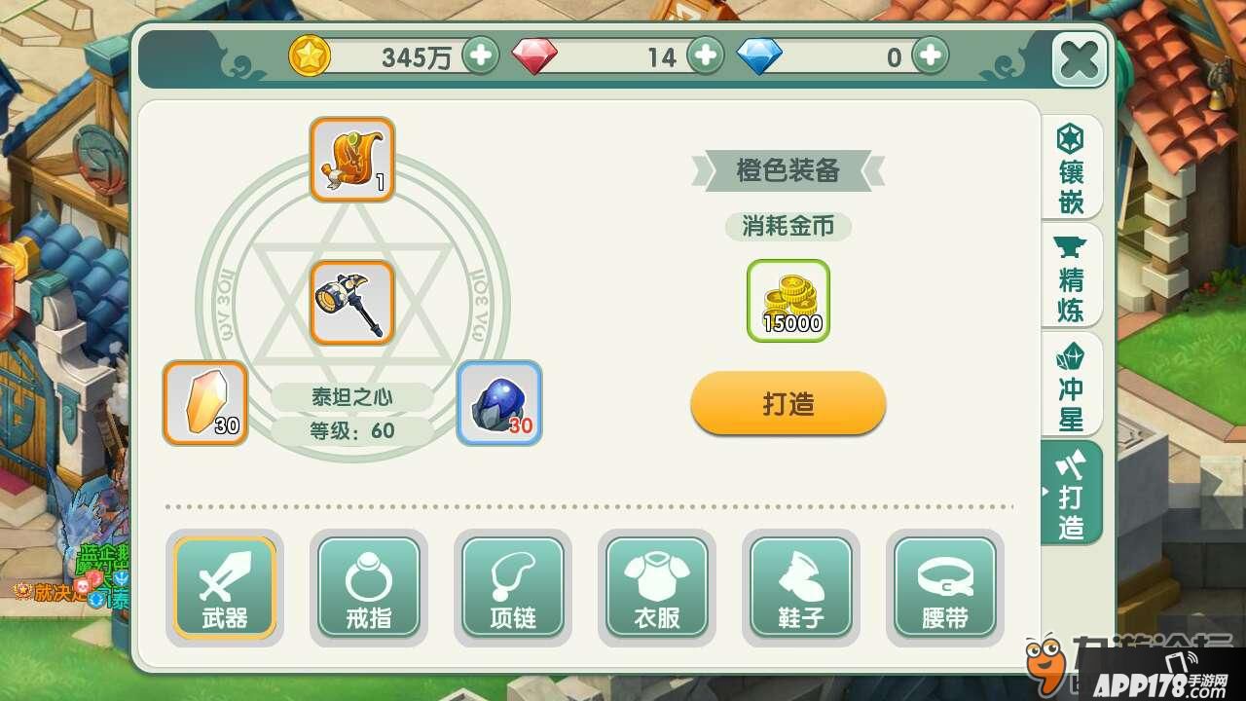The height and width of the screenshot is (701, 1246).
Task: Tap the orange crystal material slot
Action: [205, 403]
